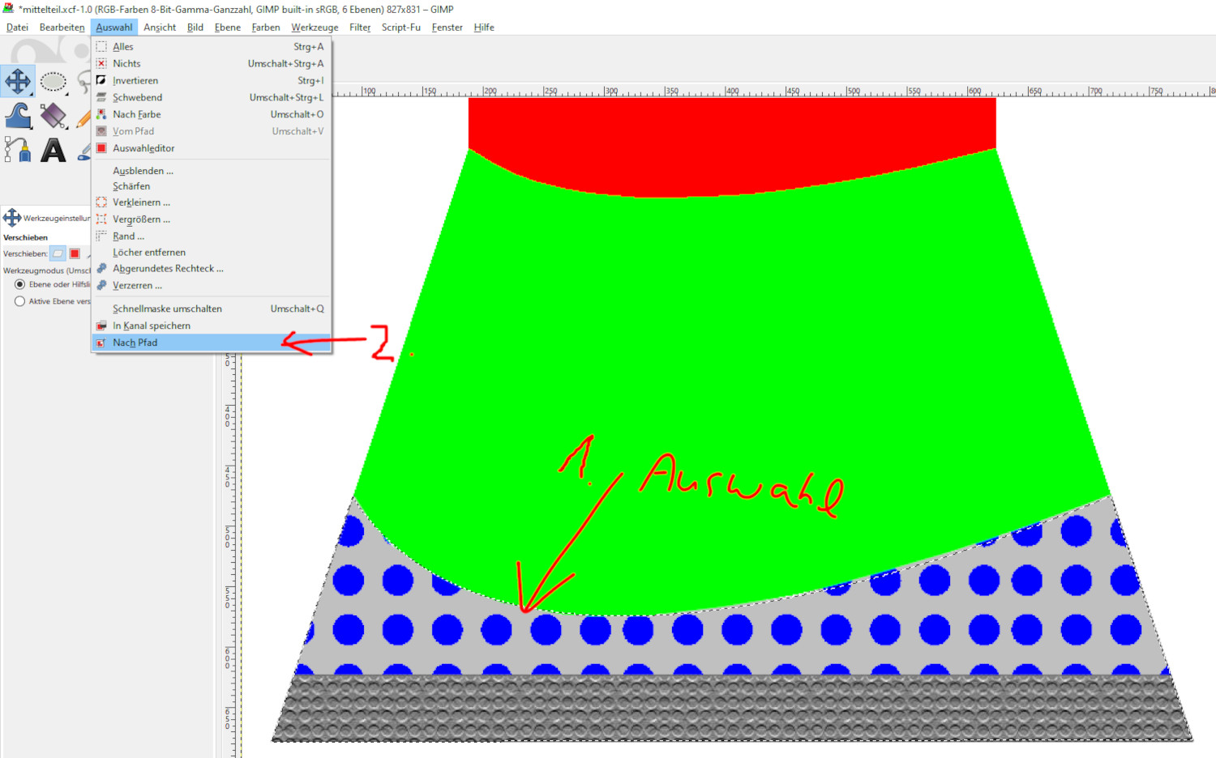Click 'In Kanal speichern' entry
This screenshot has width=1216, height=758.
152,326
